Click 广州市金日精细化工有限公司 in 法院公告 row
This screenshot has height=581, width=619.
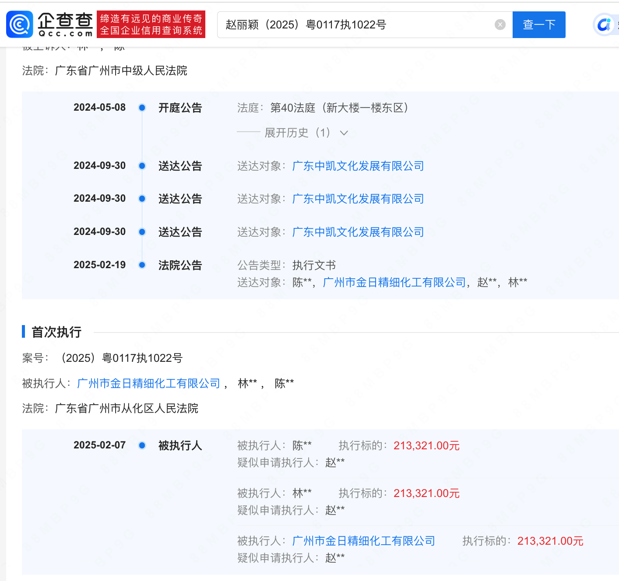click(394, 282)
